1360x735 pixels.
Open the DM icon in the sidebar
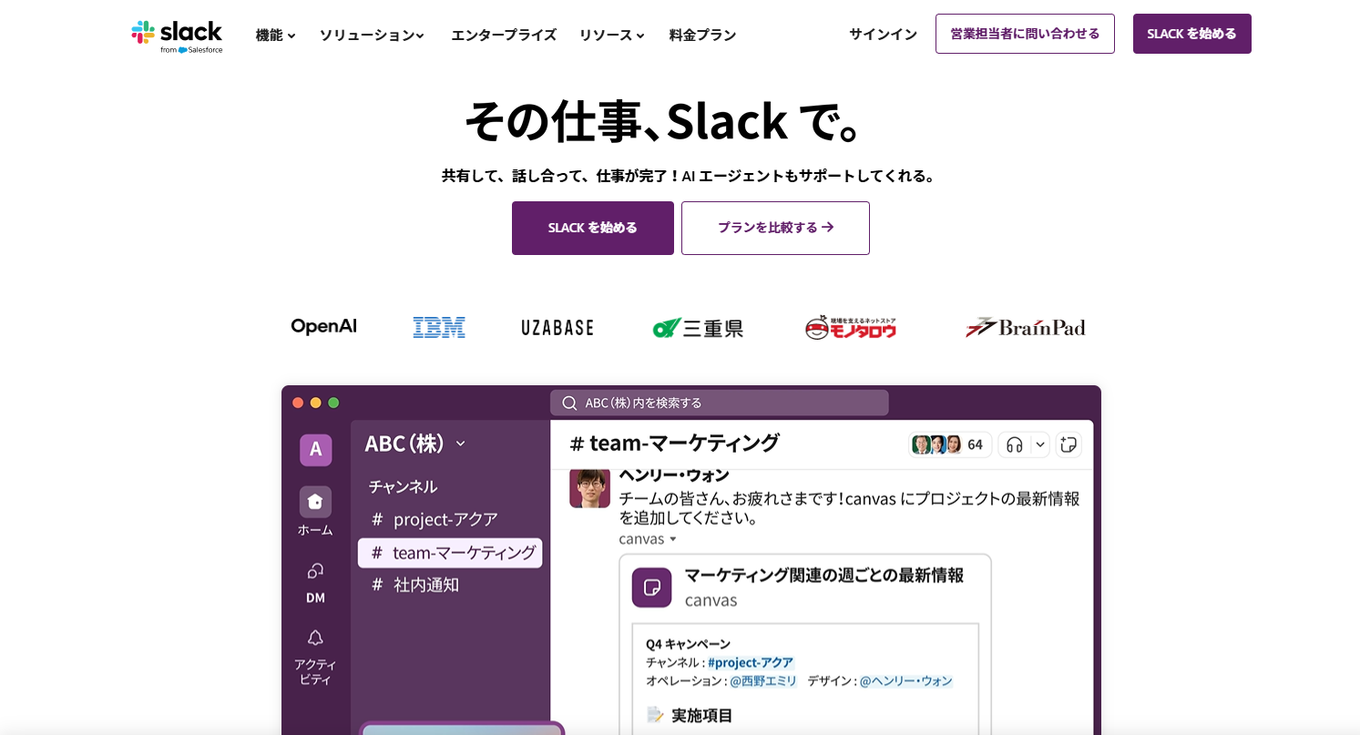[314, 572]
